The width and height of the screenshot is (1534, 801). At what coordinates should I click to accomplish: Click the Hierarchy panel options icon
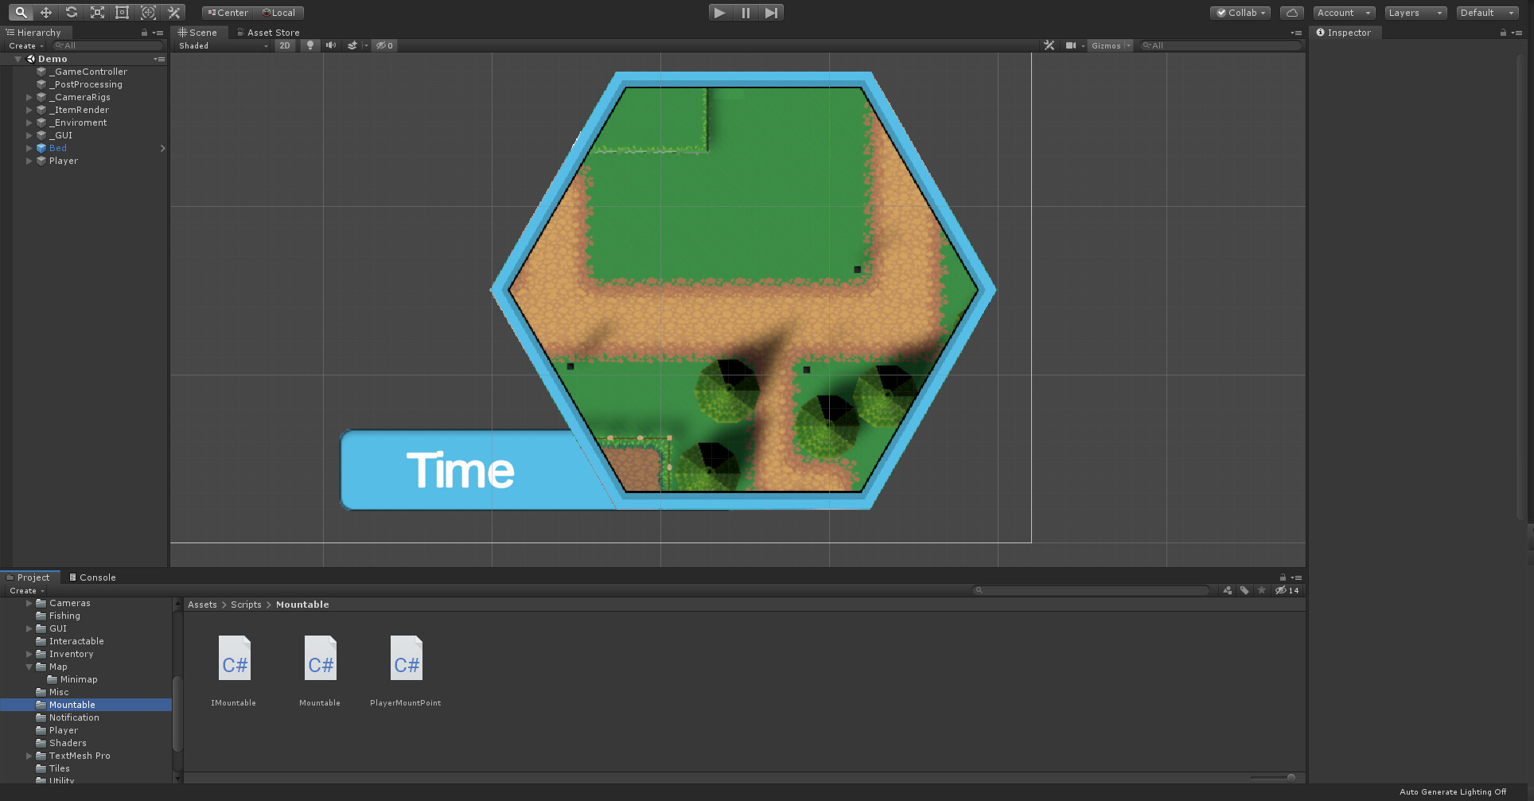coord(159,32)
